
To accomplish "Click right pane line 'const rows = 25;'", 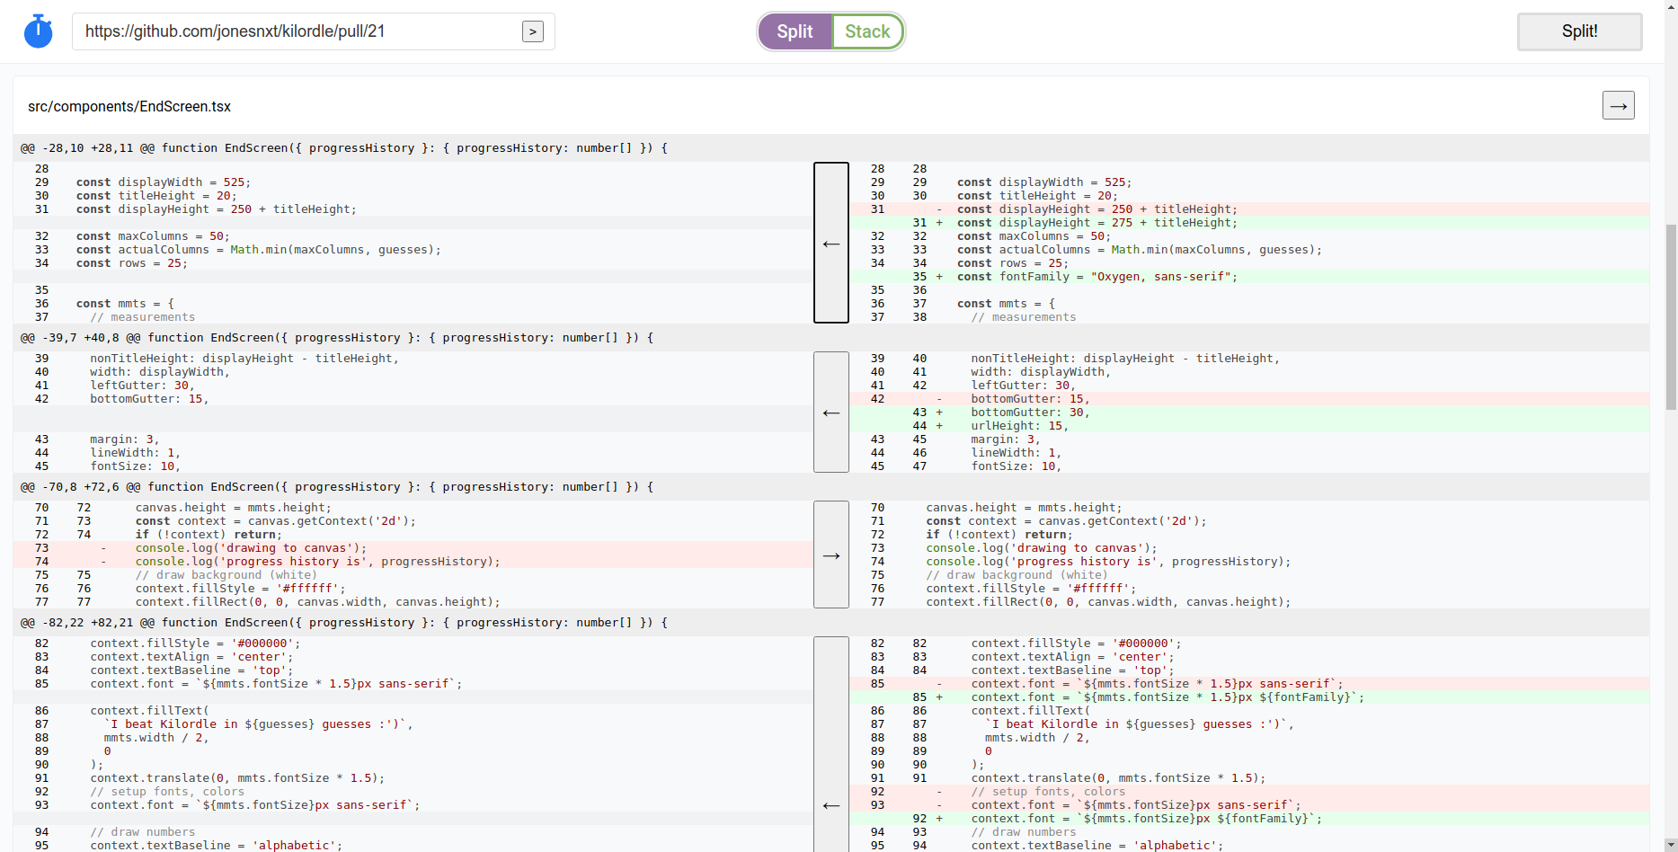I will click(1249, 263).
